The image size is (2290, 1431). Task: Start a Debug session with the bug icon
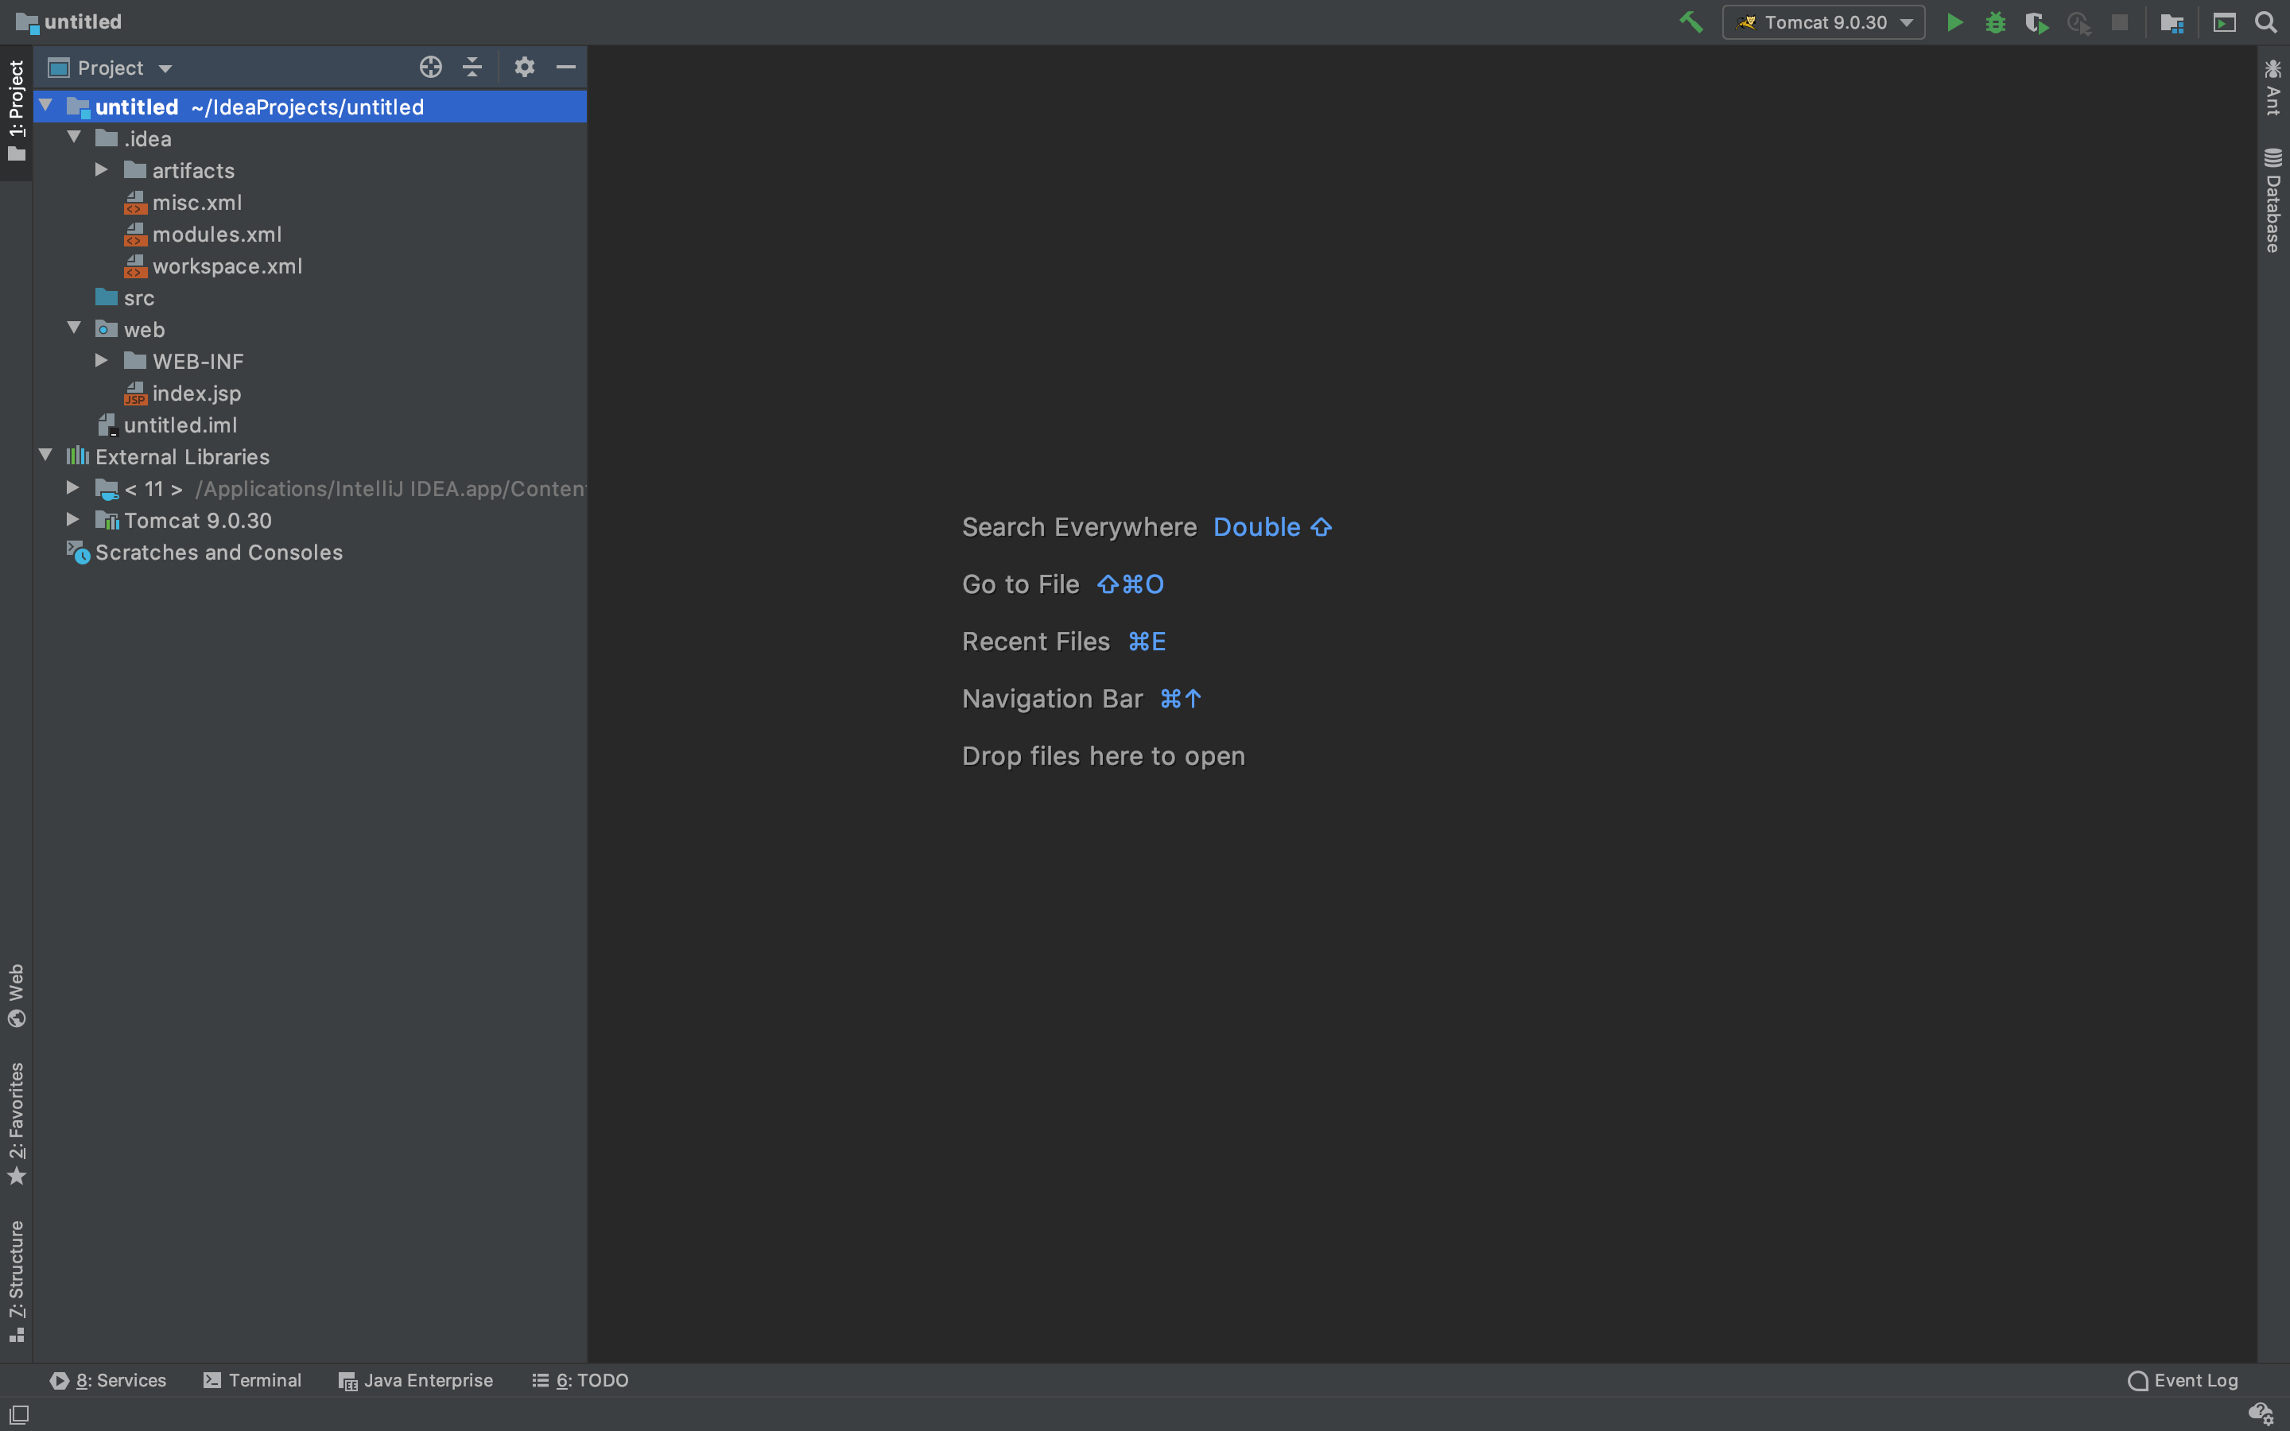click(x=1995, y=23)
